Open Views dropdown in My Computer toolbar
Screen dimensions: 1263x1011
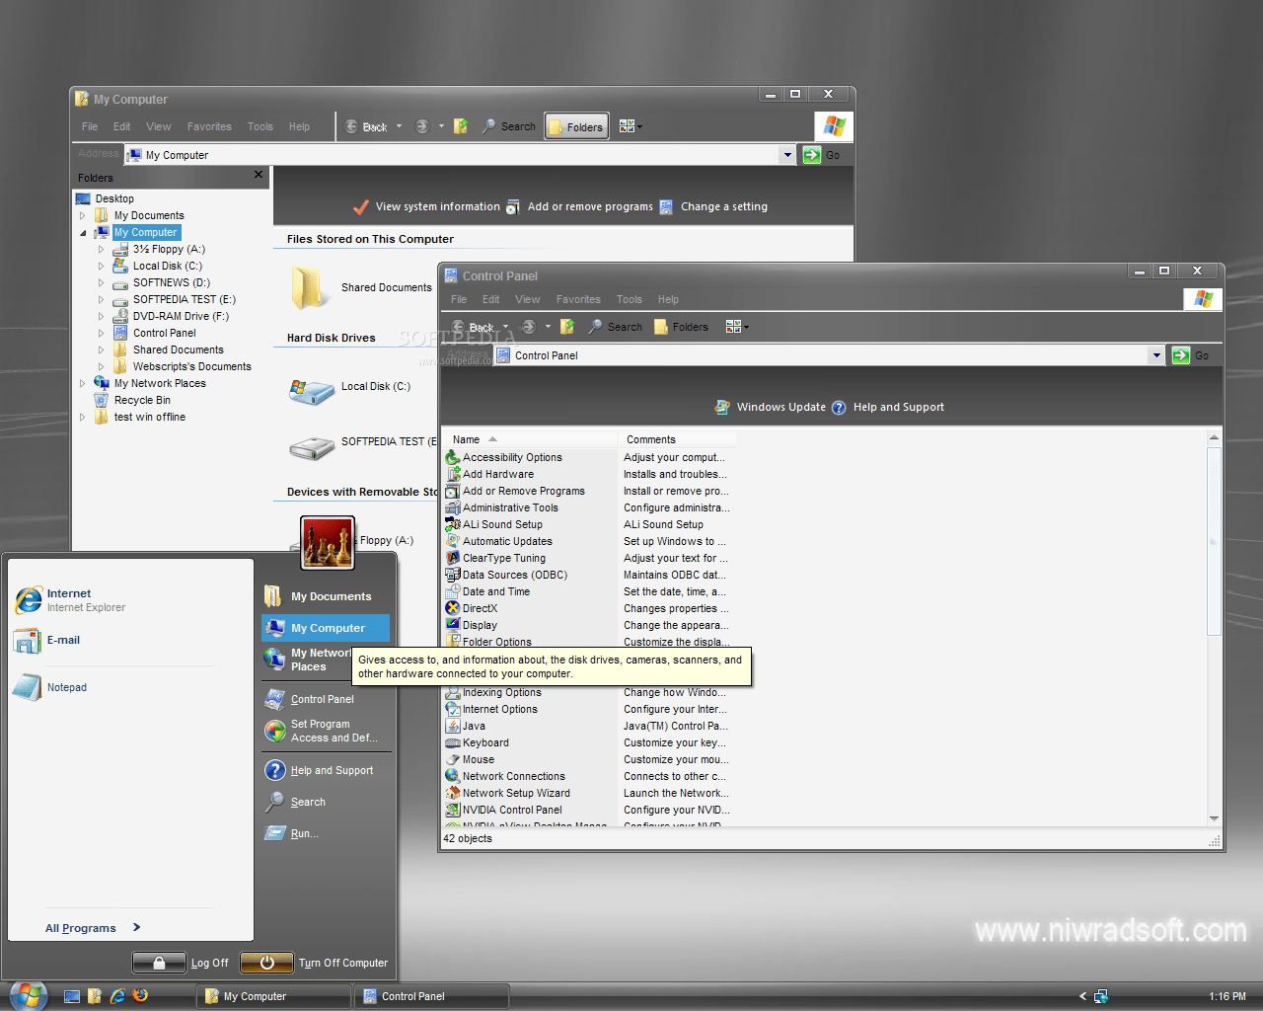[x=631, y=126]
